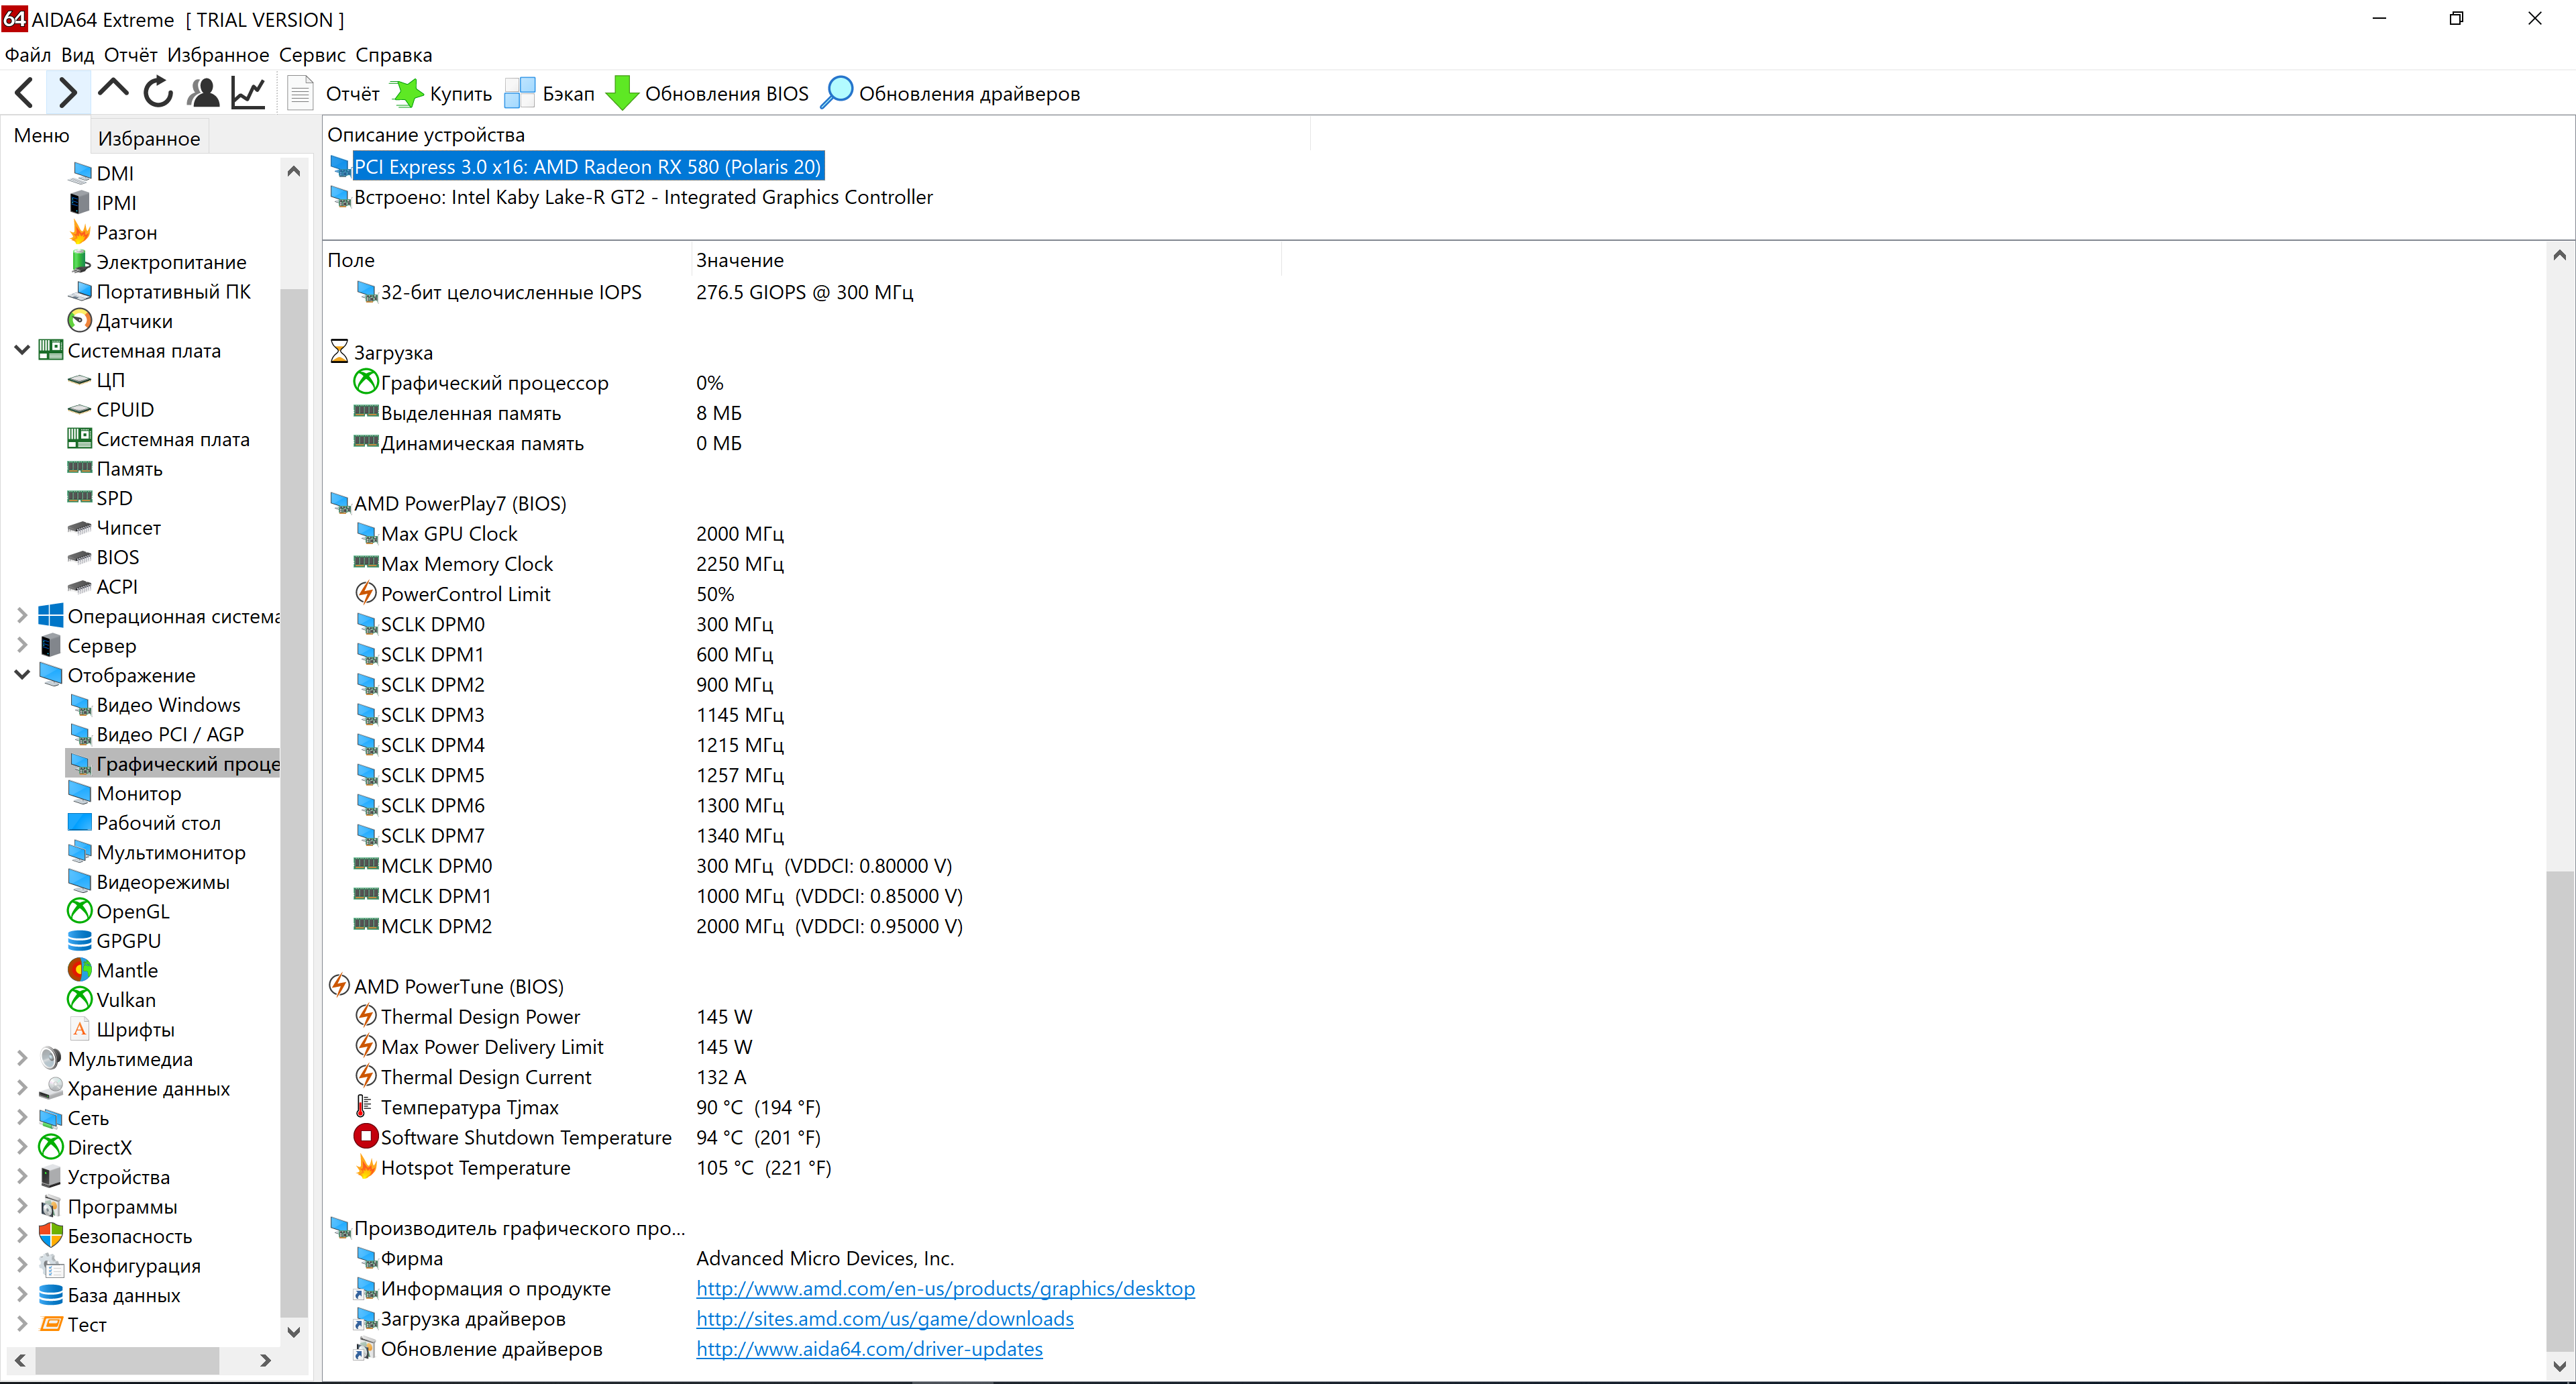The width and height of the screenshot is (2576, 1384).
Task: Check Обновления BIOS updates
Action: [x=708, y=93]
